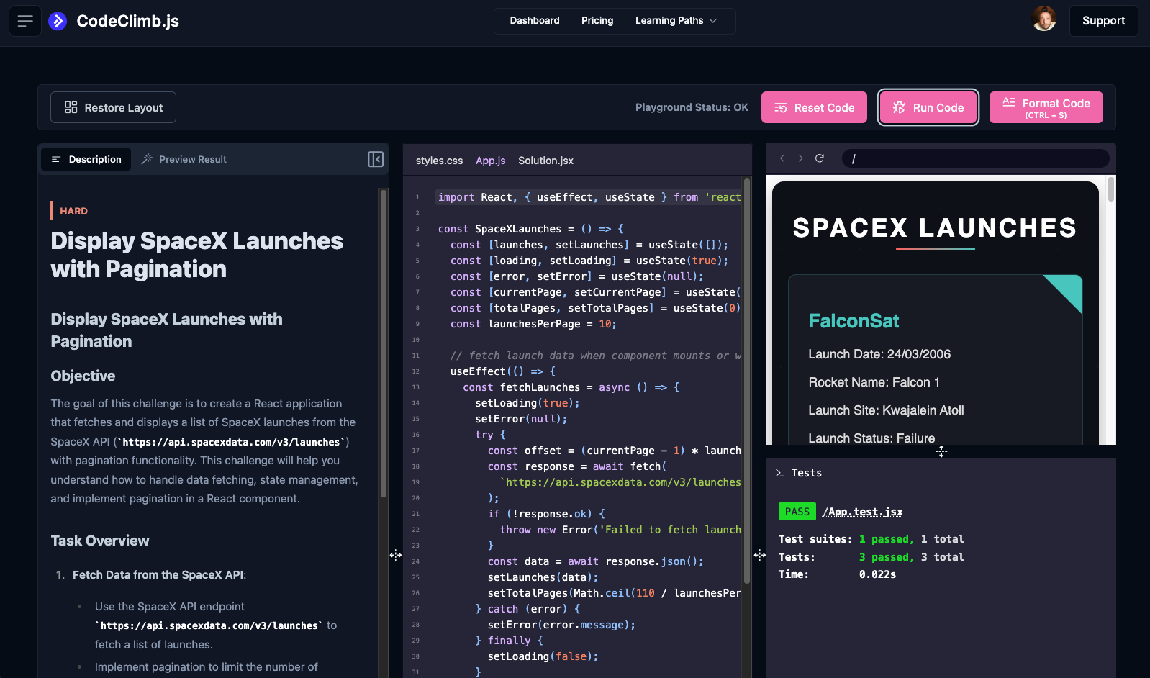Screen dimensions: 1150x678
Task: Click the setError(error.message) code line
Action: (x=561, y=625)
